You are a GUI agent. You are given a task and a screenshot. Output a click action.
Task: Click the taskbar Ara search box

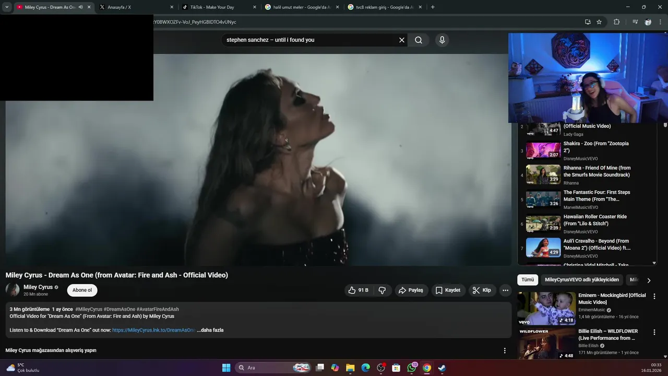[274, 368]
